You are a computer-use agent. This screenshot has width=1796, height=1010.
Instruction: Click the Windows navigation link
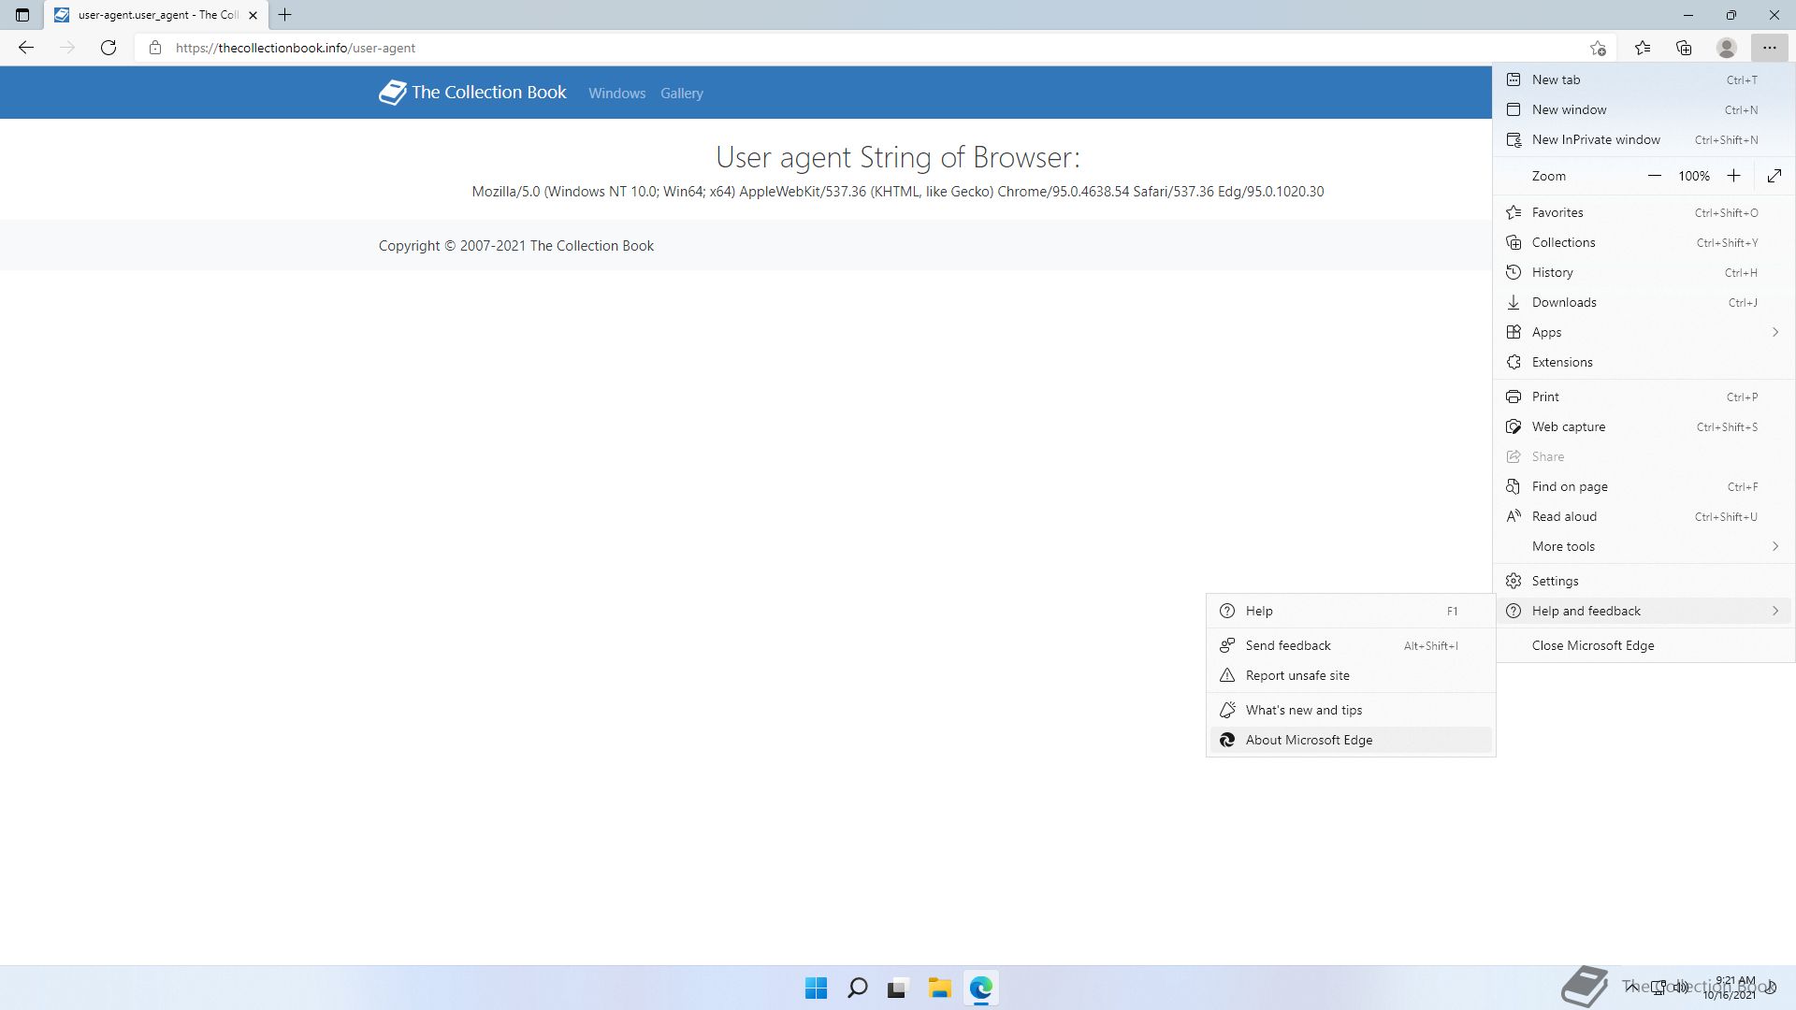[x=616, y=93]
